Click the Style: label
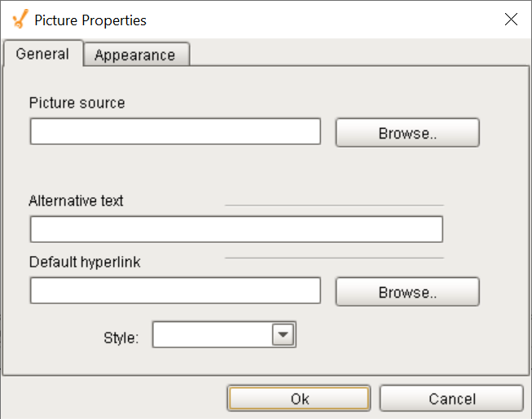The width and height of the screenshot is (532, 419). click(x=121, y=337)
